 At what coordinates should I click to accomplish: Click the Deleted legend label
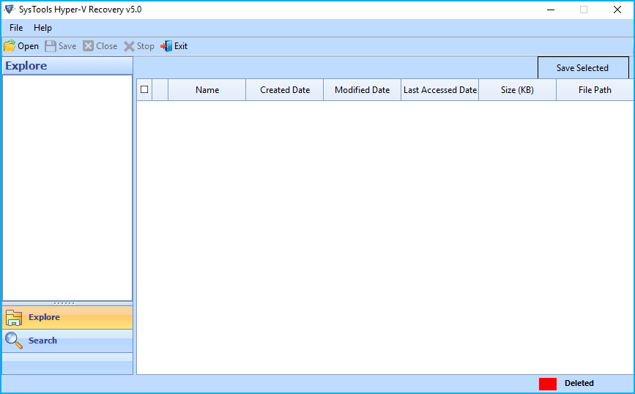(x=579, y=383)
